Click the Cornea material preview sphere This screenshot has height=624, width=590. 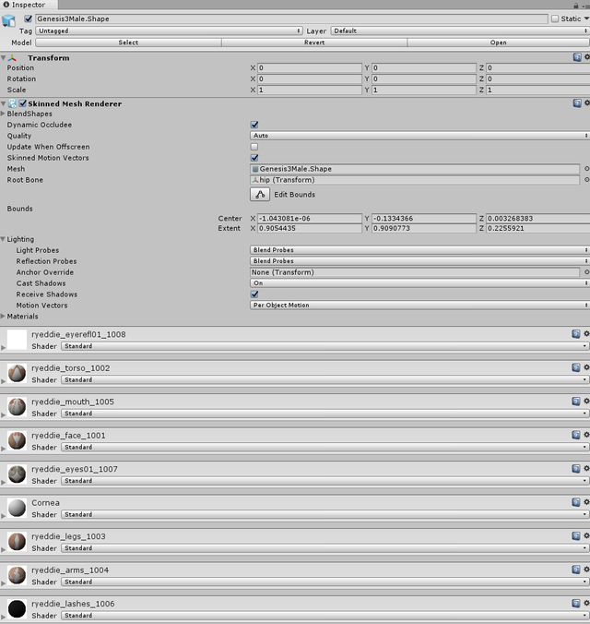tap(18, 509)
